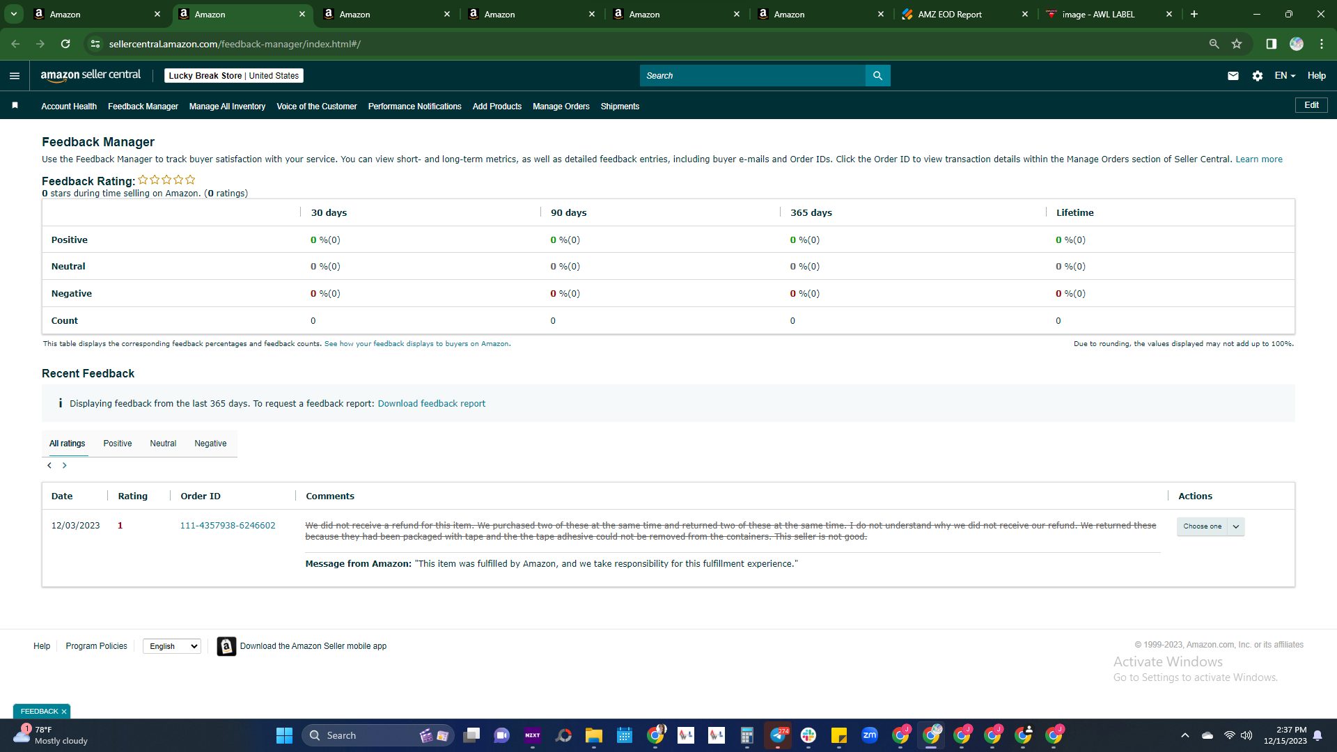Open the messages envelope icon
Image resolution: width=1337 pixels, height=752 pixels.
(1233, 76)
